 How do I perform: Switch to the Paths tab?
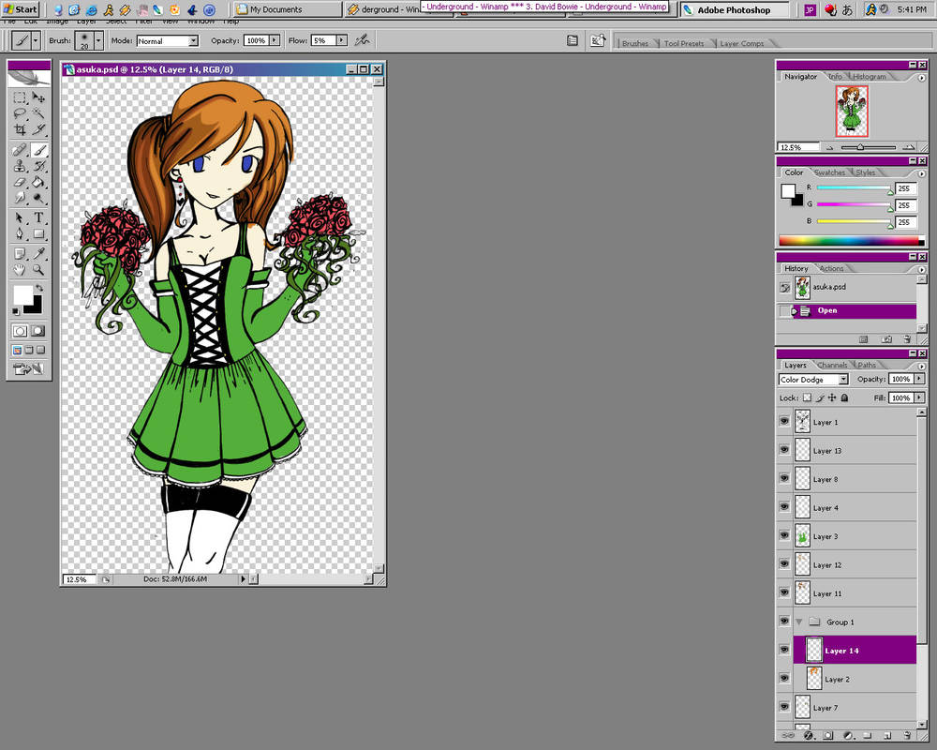click(x=867, y=365)
